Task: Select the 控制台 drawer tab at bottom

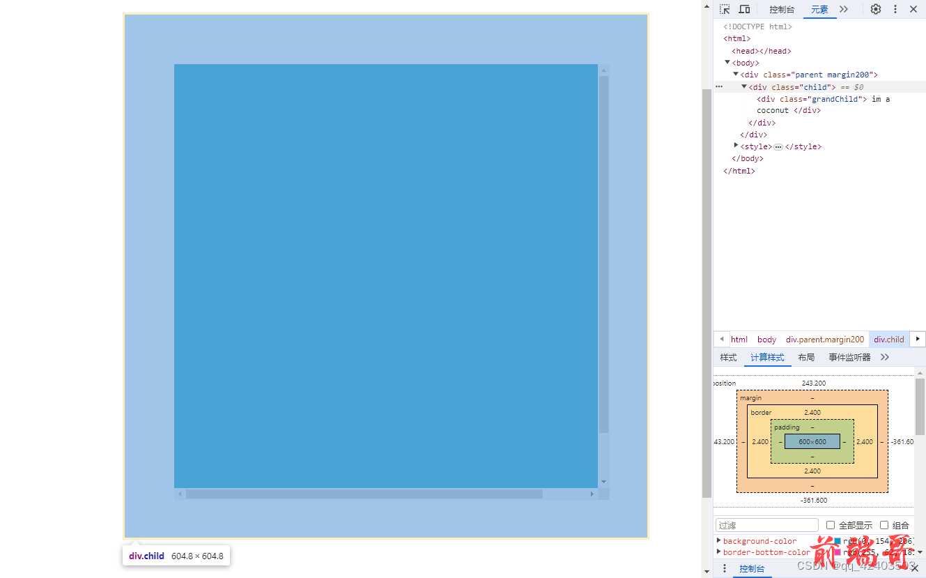Action: (x=751, y=569)
